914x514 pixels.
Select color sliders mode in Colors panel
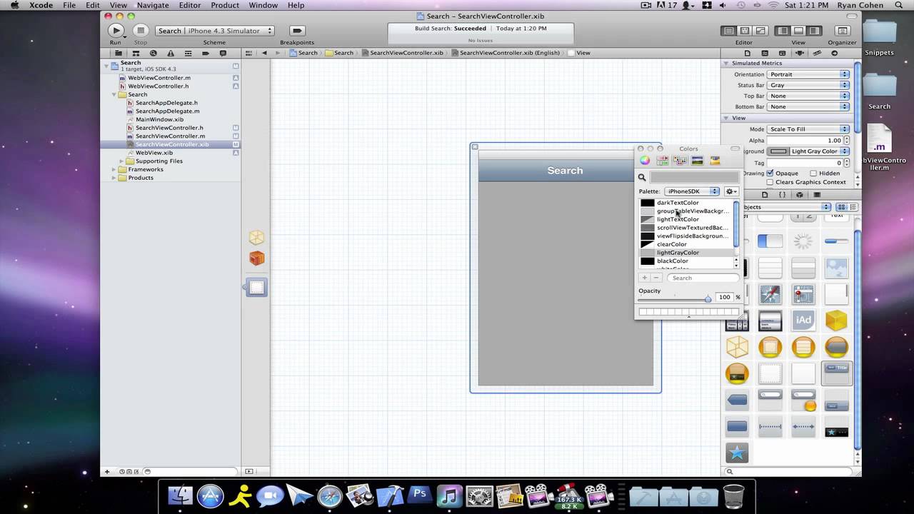pyautogui.click(x=663, y=161)
